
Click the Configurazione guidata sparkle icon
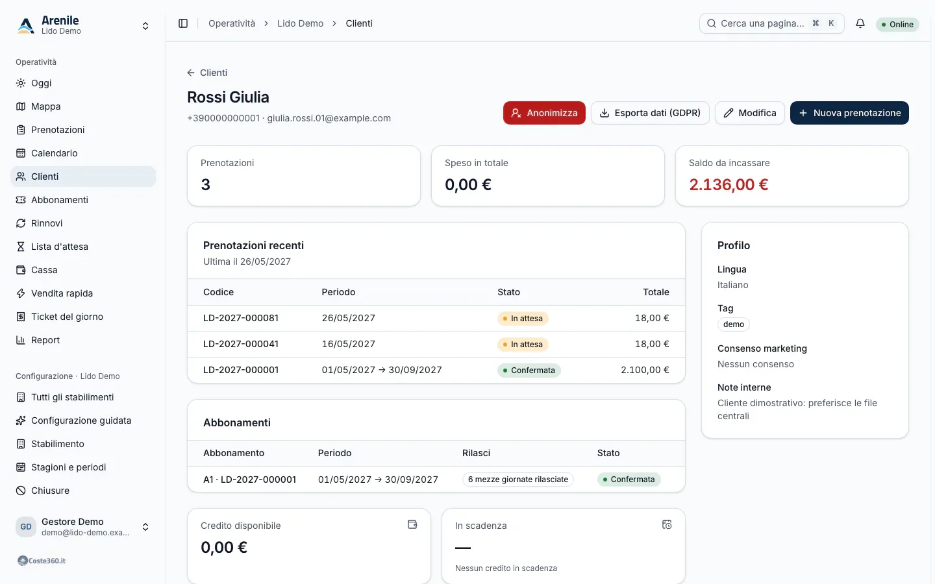[x=21, y=420]
